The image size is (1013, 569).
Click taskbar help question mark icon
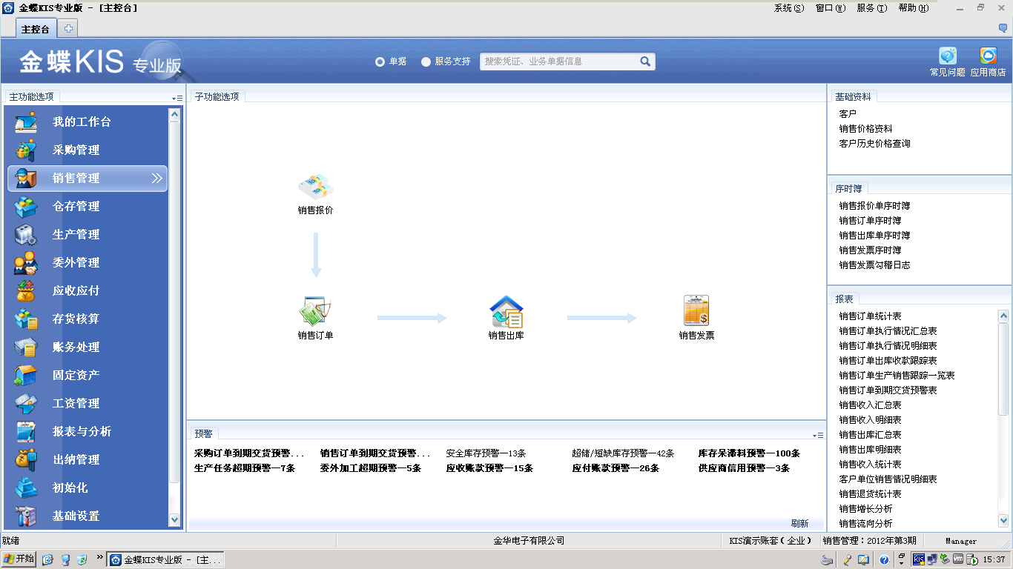(884, 560)
